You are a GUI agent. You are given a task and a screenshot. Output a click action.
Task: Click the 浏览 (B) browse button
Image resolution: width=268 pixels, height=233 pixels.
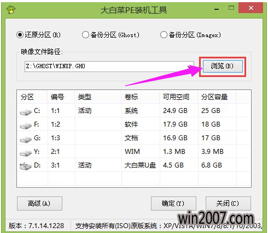coord(223,67)
